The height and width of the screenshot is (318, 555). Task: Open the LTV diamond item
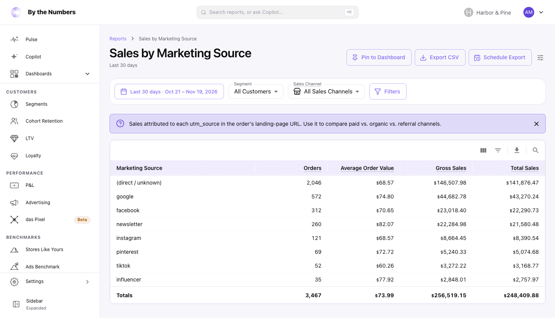(x=50, y=138)
